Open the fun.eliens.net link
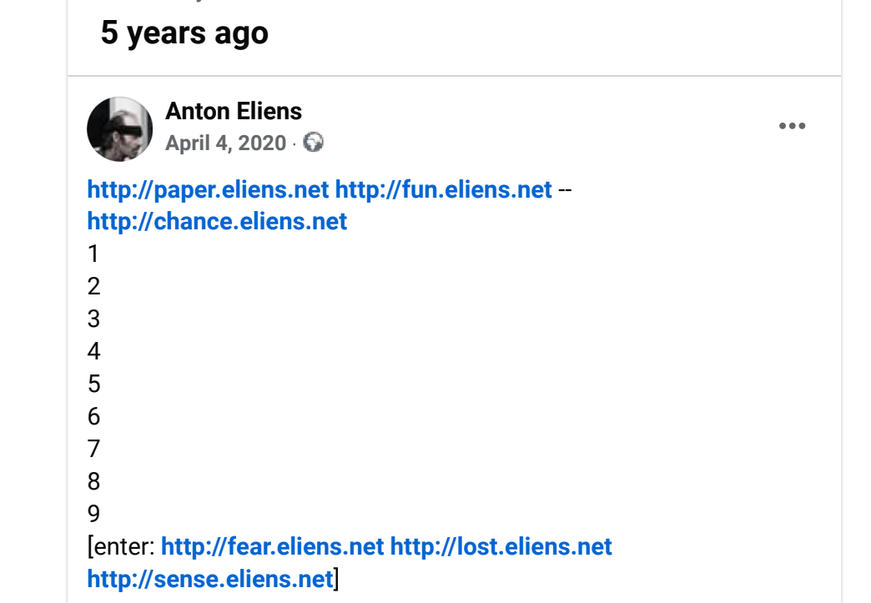The image size is (871, 603). (x=444, y=190)
